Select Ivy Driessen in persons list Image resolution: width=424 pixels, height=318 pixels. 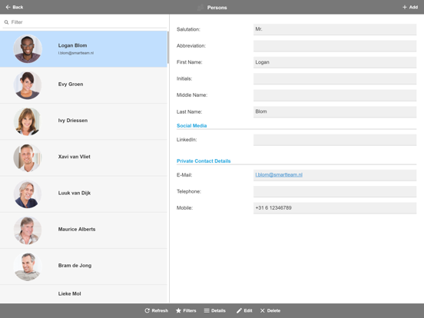[84, 121]
